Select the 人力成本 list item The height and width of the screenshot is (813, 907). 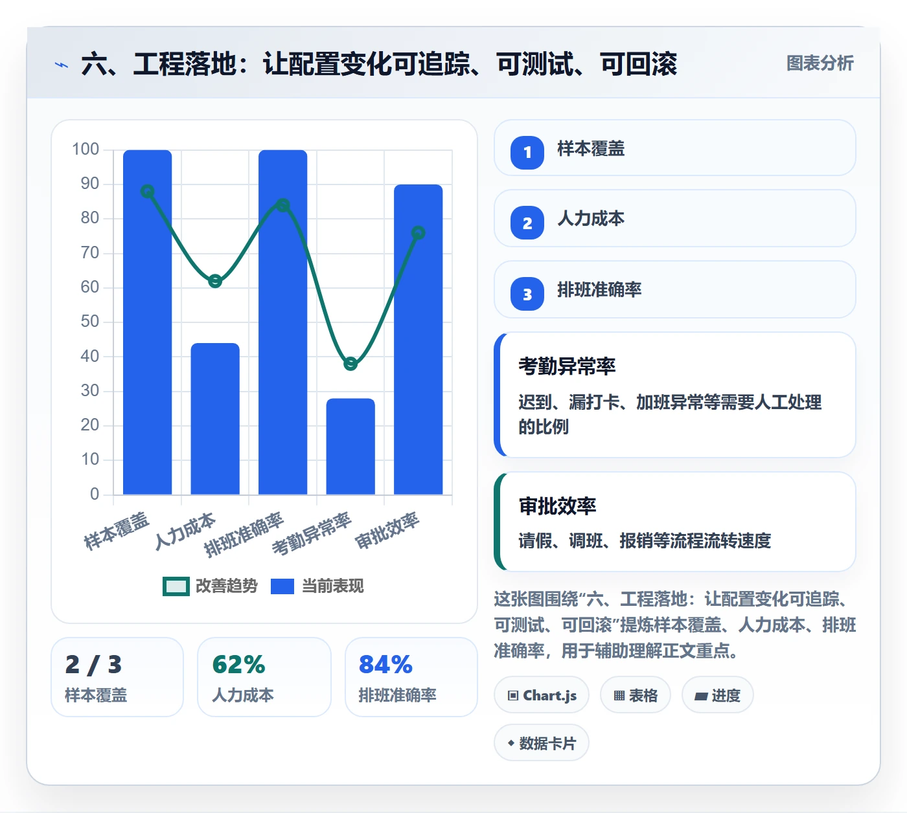[x=675, y=218]
